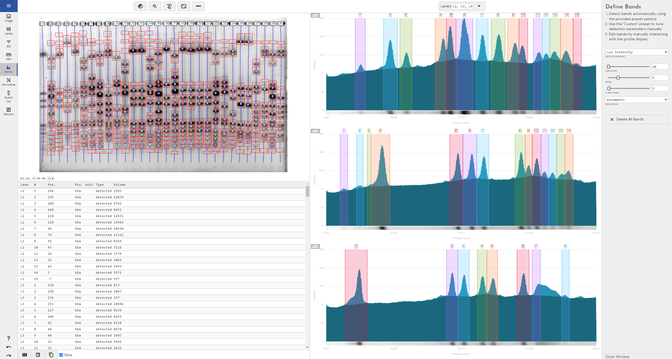Click the export table icon
Image resolution: width=672 pixels, height=359 pixels.
click(38, 355)
